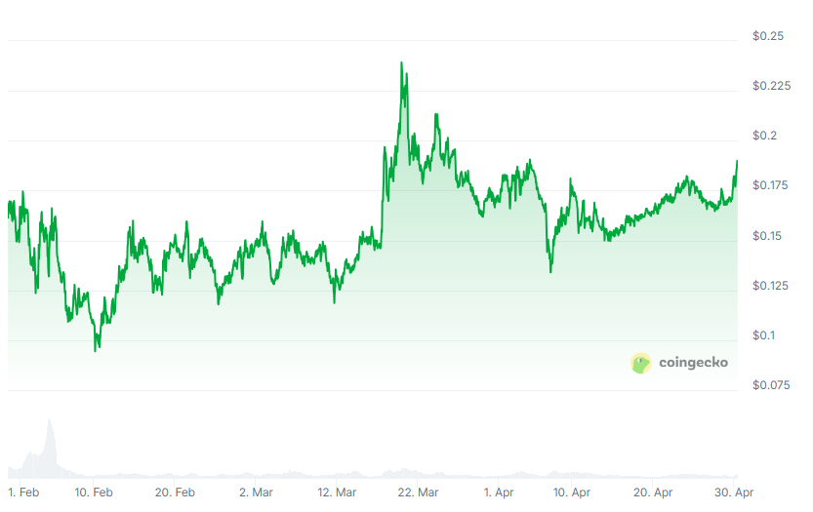Click the $0.2 price axis label
This screenshot has height=512, width=813.
point(768,137)
